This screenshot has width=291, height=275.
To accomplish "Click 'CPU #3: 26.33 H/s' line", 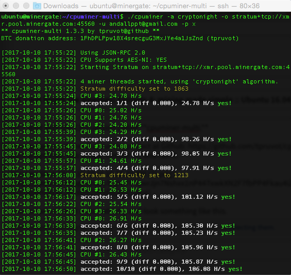I will click(72, 212).
